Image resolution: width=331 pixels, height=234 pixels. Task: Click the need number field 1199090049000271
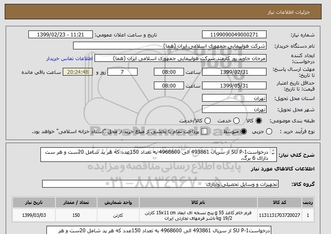point(234,35)
